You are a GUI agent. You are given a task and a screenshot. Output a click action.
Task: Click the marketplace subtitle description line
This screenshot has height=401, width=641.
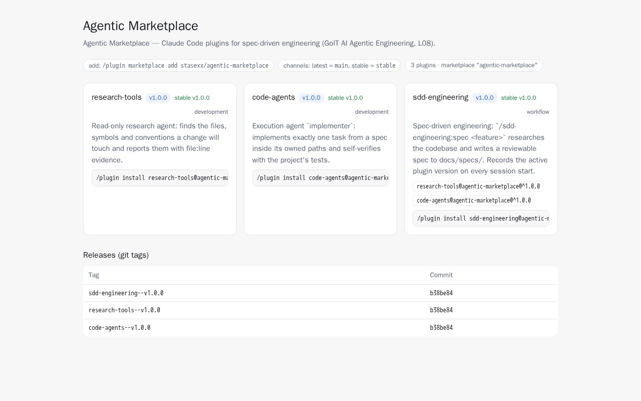coord(259,43)
